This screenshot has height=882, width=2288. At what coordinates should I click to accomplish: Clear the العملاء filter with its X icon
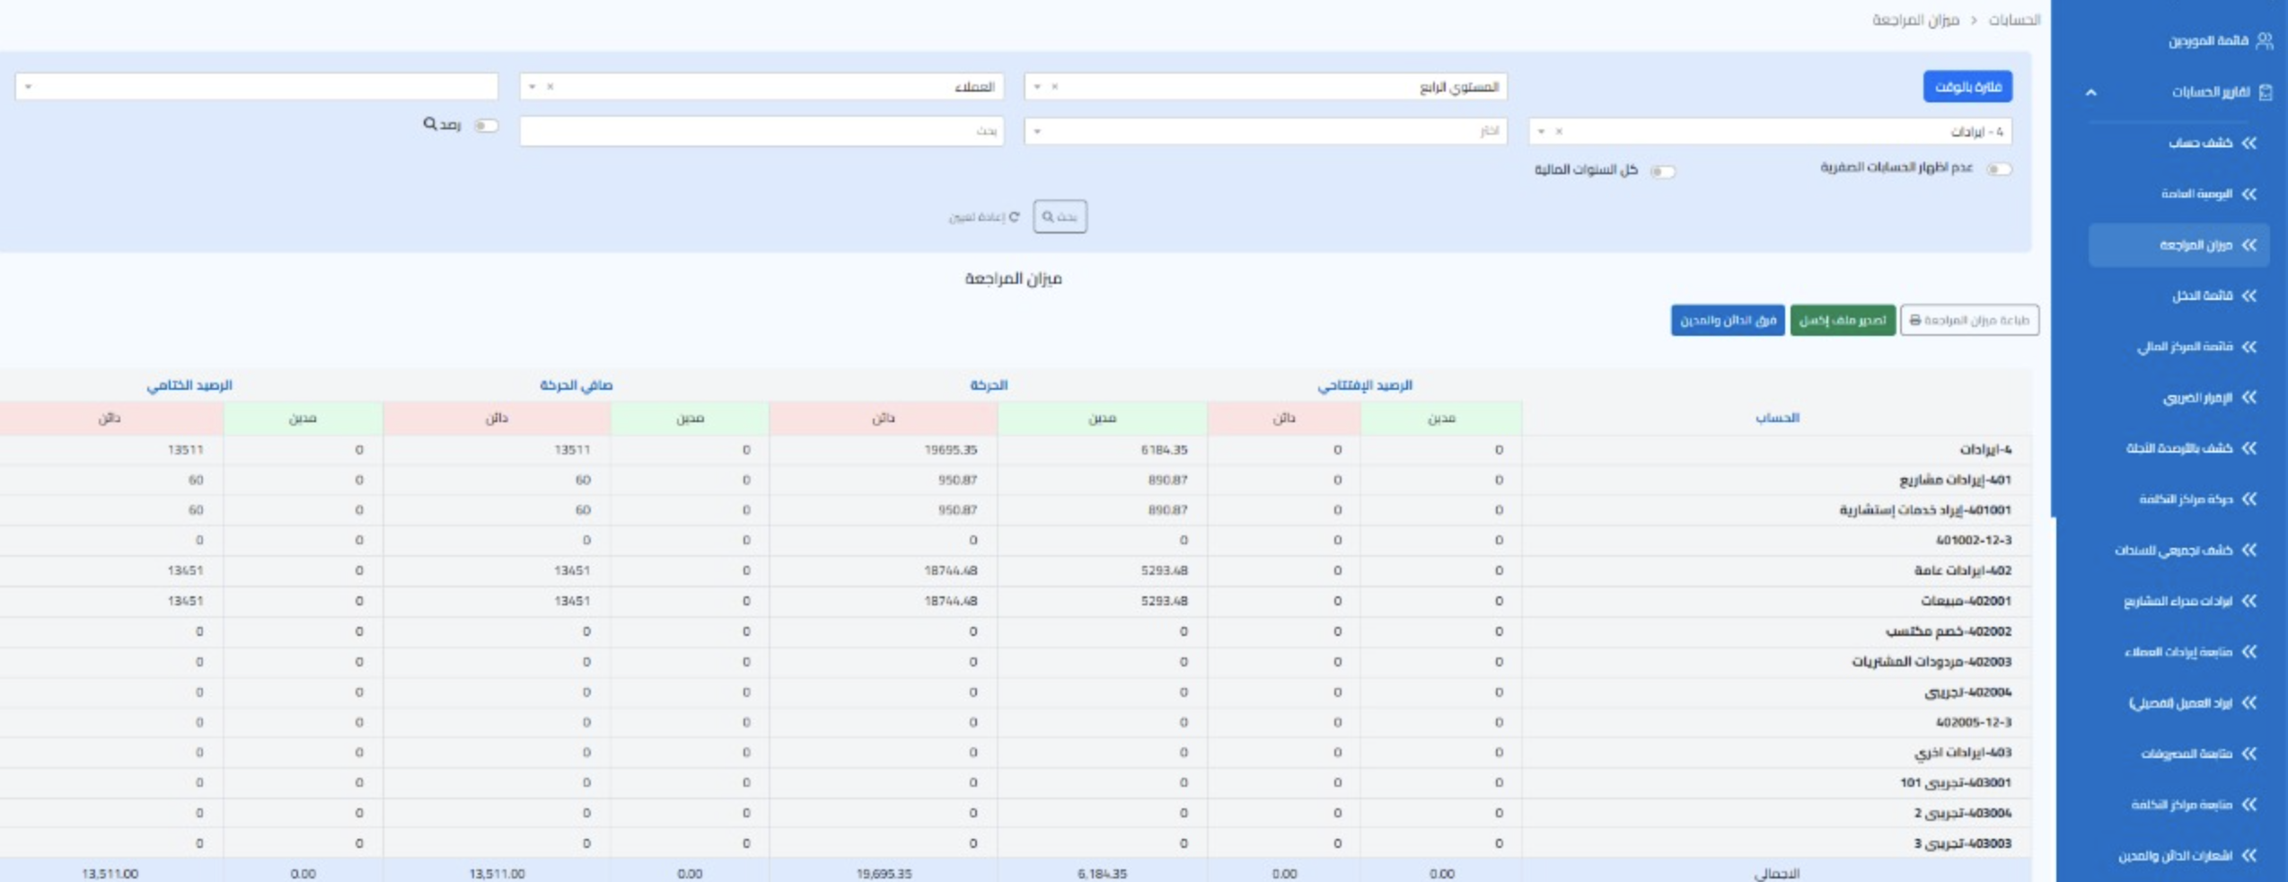[550, 87]
